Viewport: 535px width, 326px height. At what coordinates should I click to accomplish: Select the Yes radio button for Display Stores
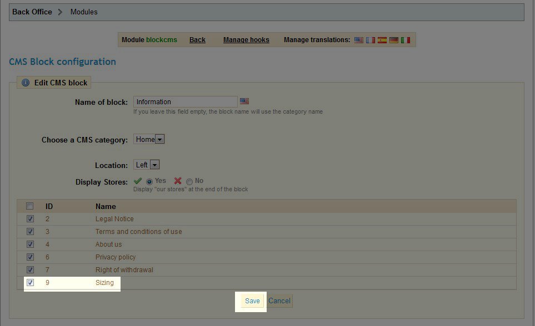pyautogui.click(x=149, y=181)
